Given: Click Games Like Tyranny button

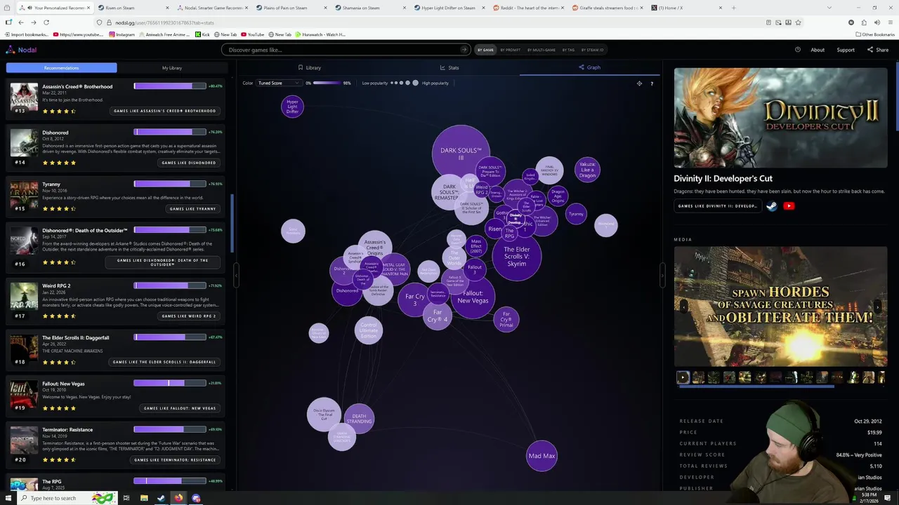Looking at the screenshot, I should point(192,209).
